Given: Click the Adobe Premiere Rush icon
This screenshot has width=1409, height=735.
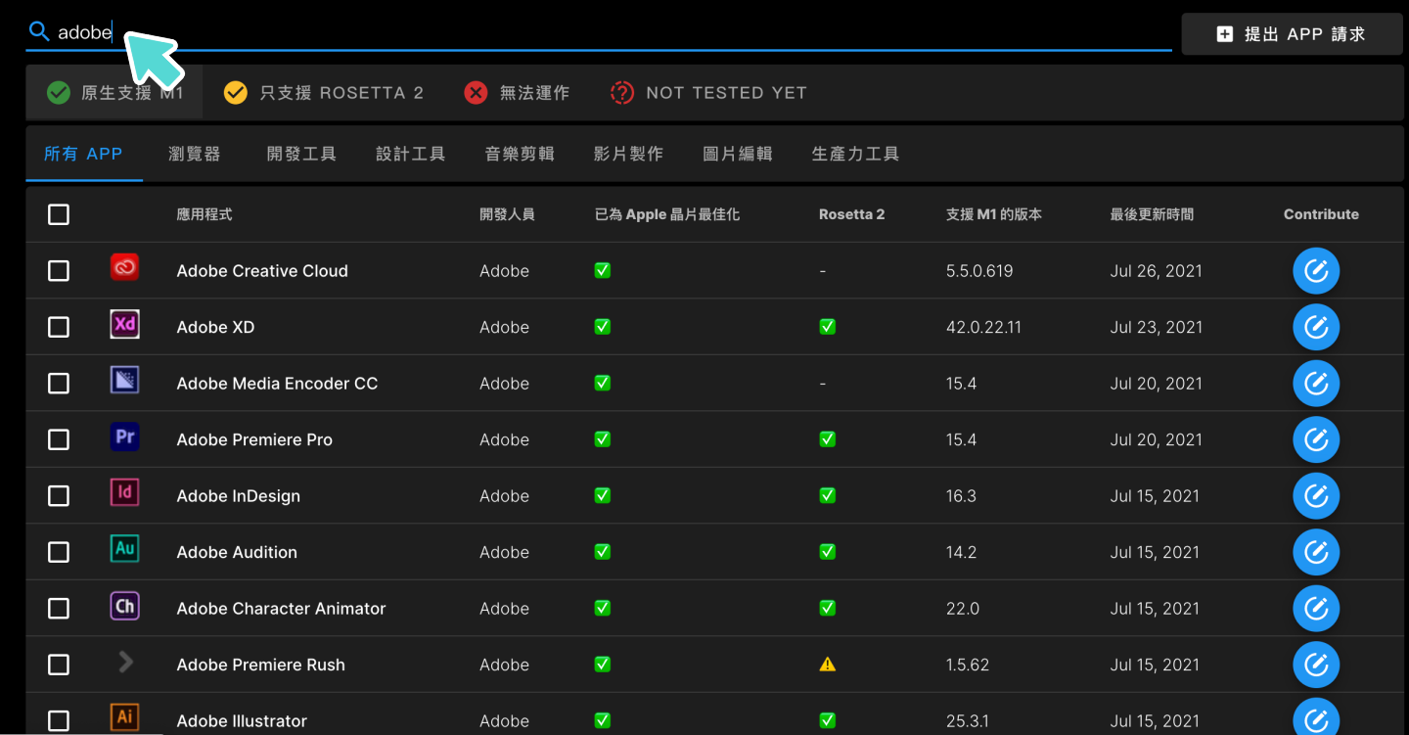Looking at the screenshot, I should coord(124,662).
